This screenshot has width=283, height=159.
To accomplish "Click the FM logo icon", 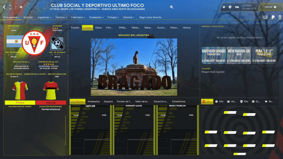I will [x=237, y=7].
